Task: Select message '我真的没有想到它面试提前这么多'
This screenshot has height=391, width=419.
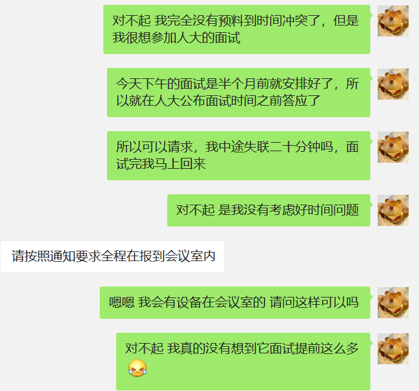Action: pos(243,361)
